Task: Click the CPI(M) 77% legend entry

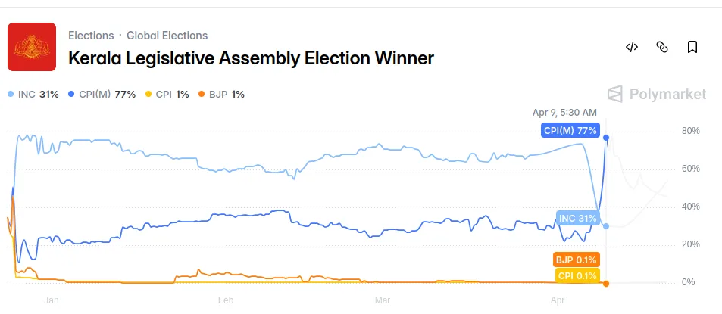Action: pyautogui.click(x=102, y=95)
